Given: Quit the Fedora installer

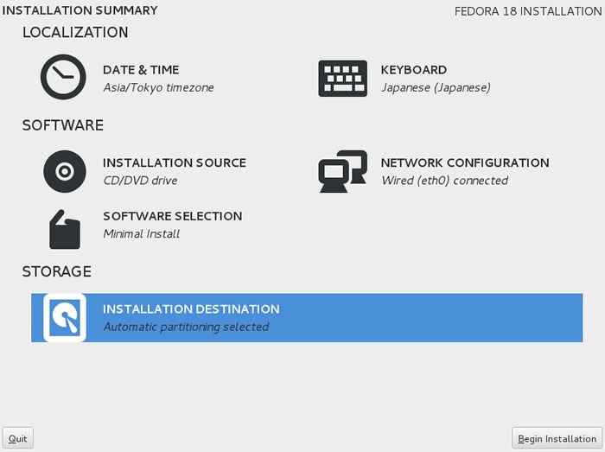Looking at the screenshot, I should (18, 438).
